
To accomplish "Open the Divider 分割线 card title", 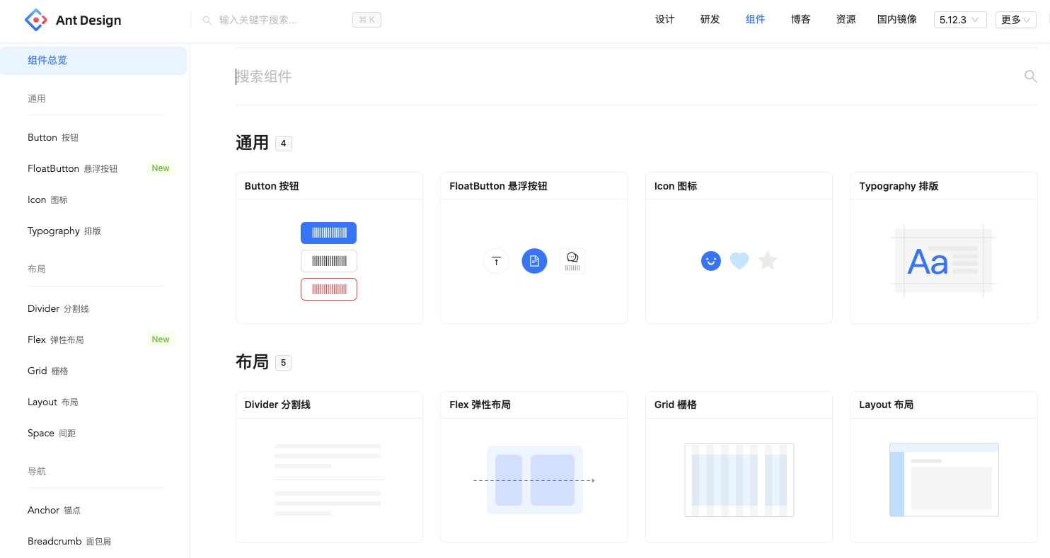I will [277, 405].
